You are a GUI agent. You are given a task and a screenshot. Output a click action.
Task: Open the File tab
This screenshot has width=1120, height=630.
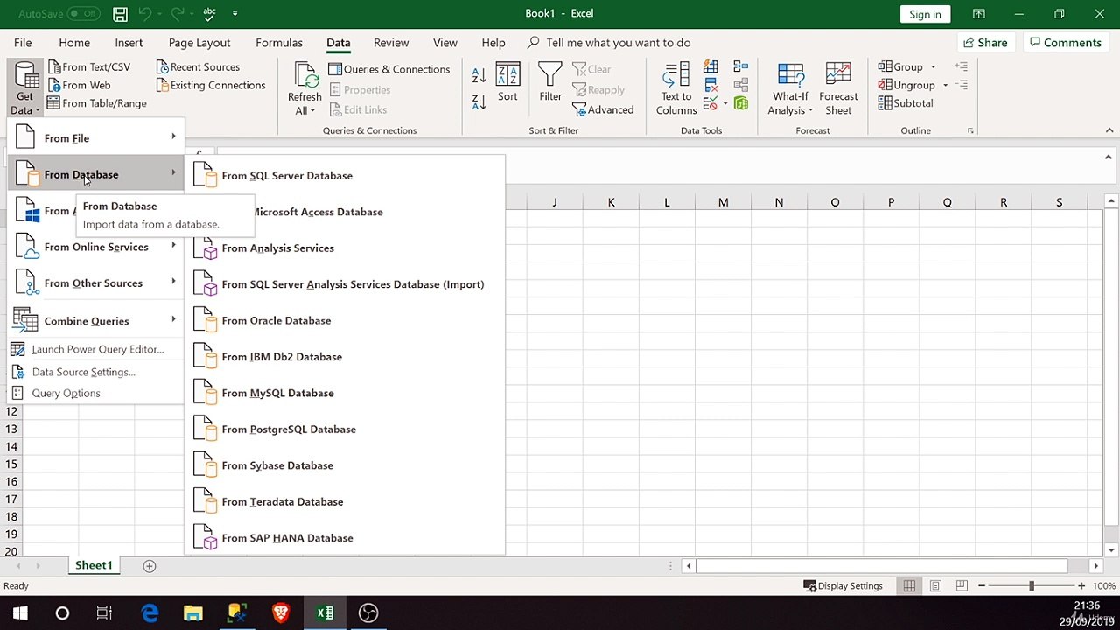[23, 42]
